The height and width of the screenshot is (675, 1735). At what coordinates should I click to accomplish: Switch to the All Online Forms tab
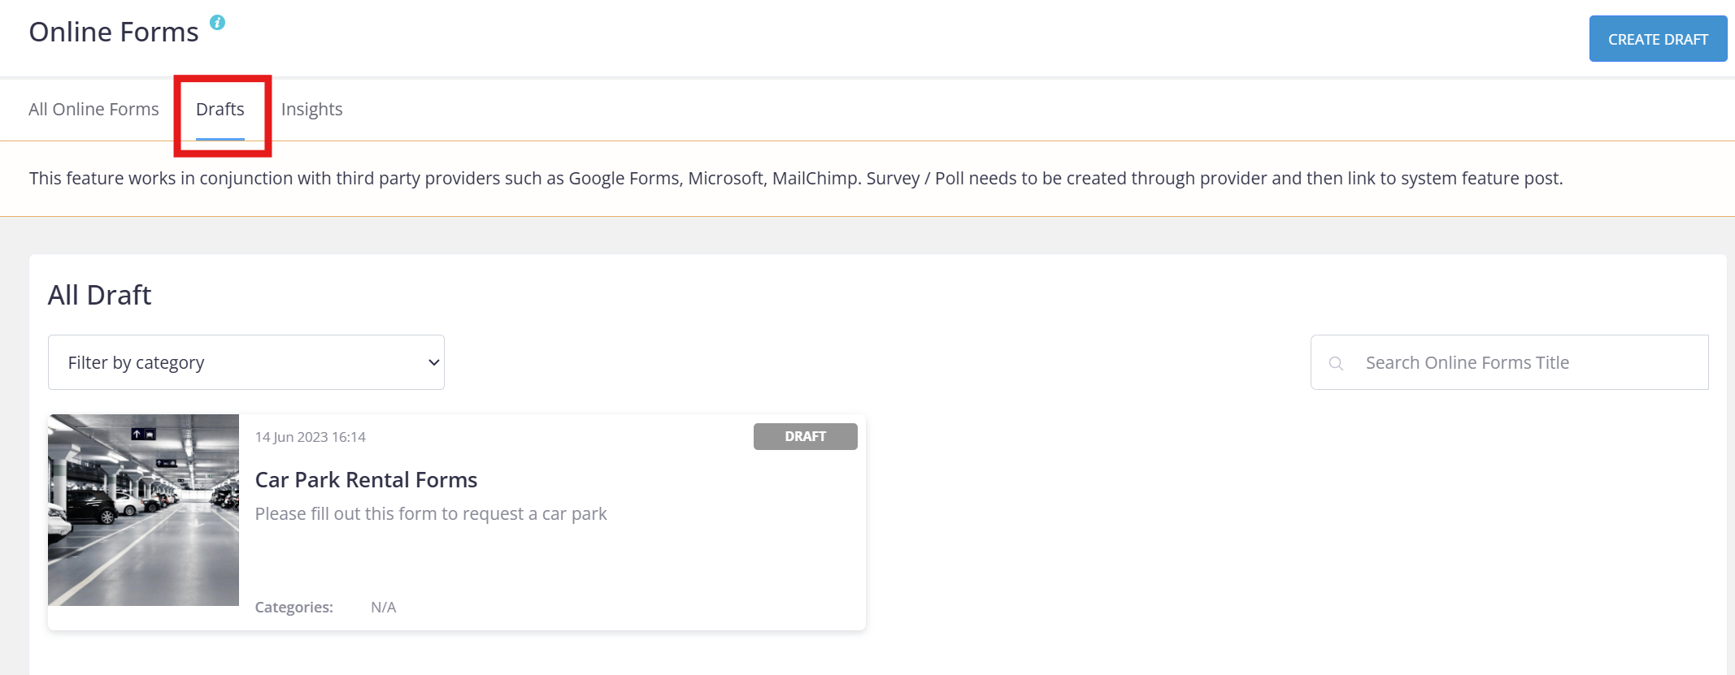pyautogui.click(x=93, y=109)
